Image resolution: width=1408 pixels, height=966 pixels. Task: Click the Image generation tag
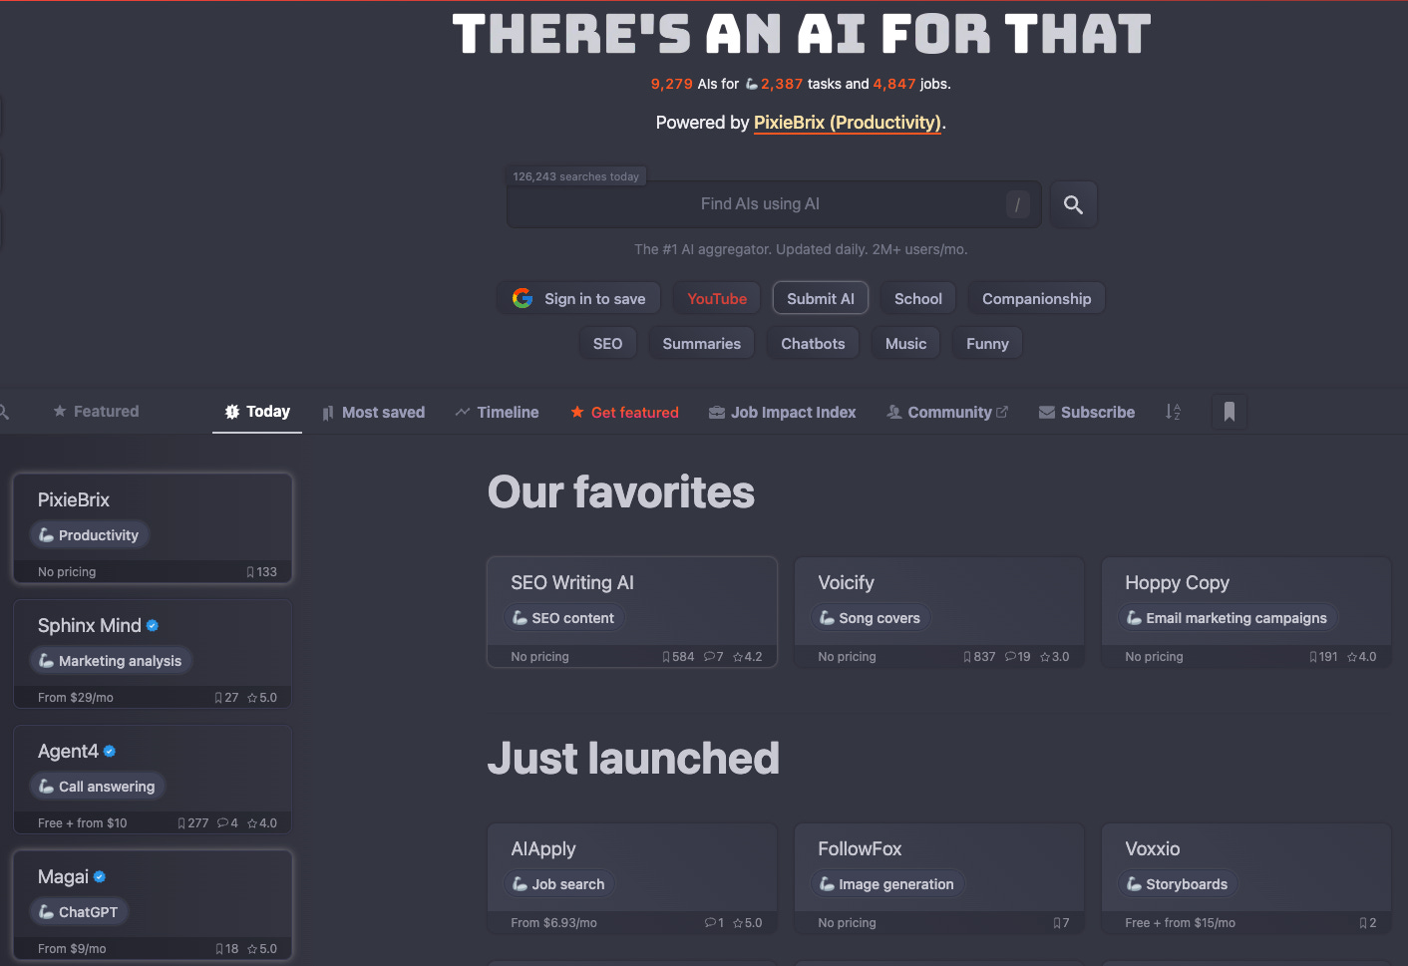[x=886, y=884]
